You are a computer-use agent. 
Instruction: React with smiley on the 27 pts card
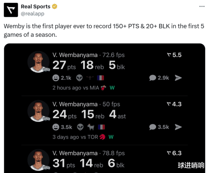56,78
